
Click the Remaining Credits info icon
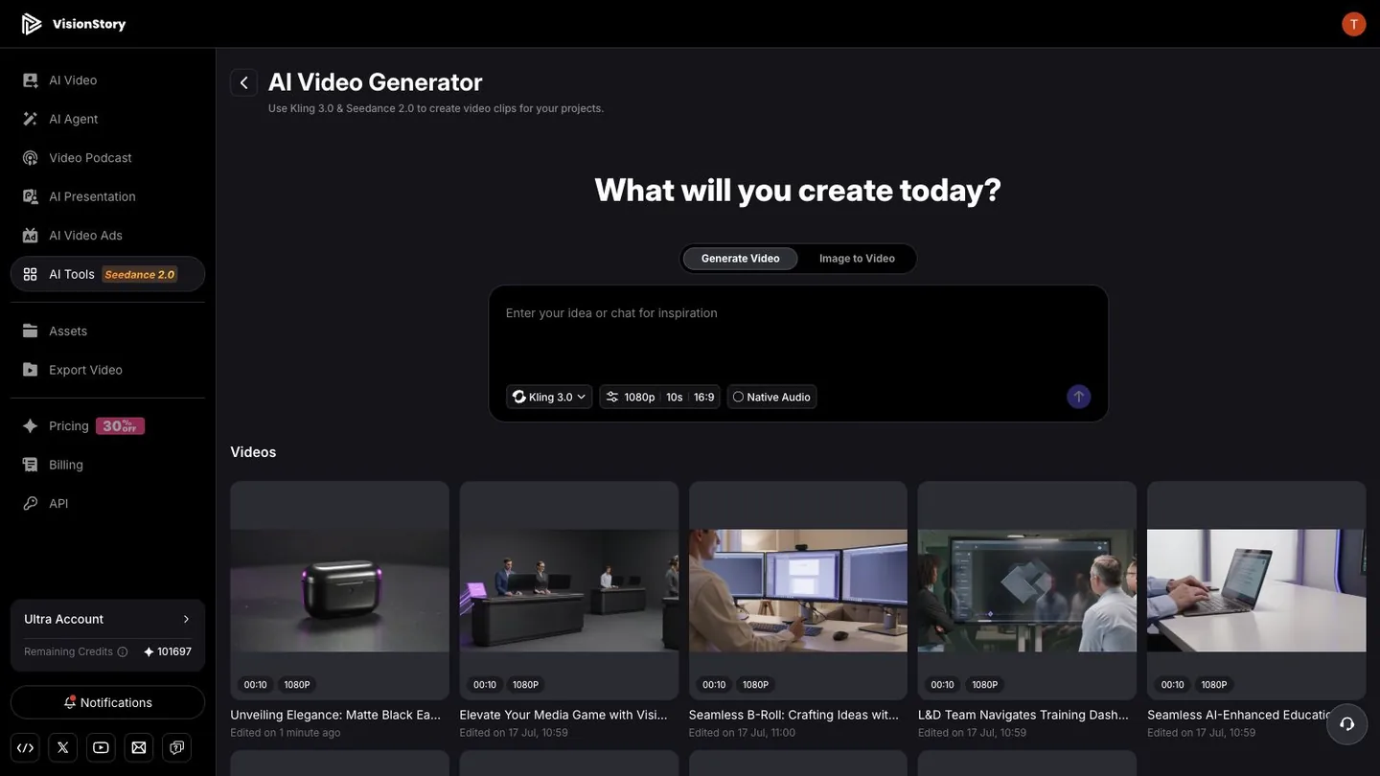point(122,651)
